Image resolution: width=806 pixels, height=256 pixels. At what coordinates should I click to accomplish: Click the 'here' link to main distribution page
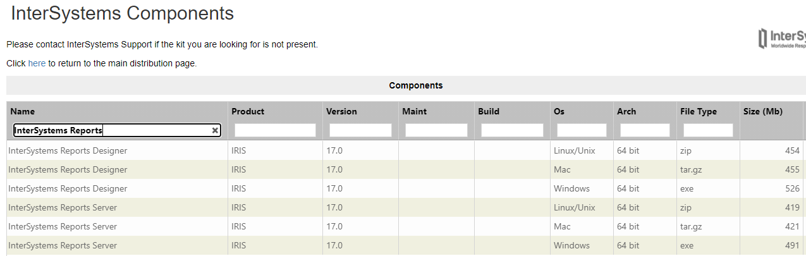[37, 63]
